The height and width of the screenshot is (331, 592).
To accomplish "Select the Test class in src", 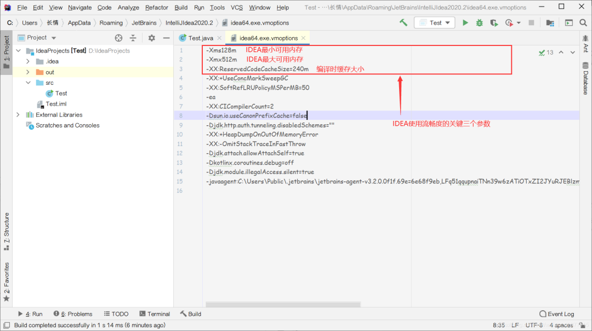I will coord(61,93).
